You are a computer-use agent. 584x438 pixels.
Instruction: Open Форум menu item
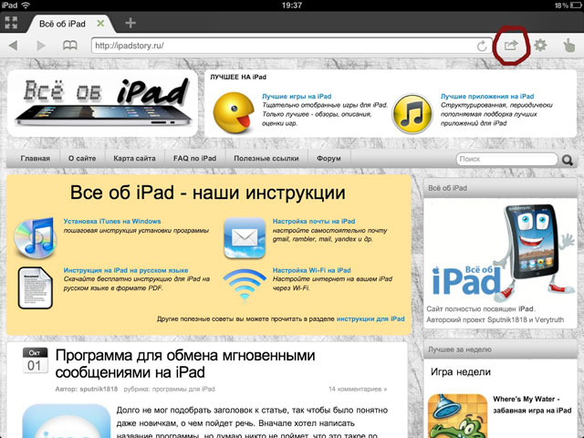coord(328,158)
